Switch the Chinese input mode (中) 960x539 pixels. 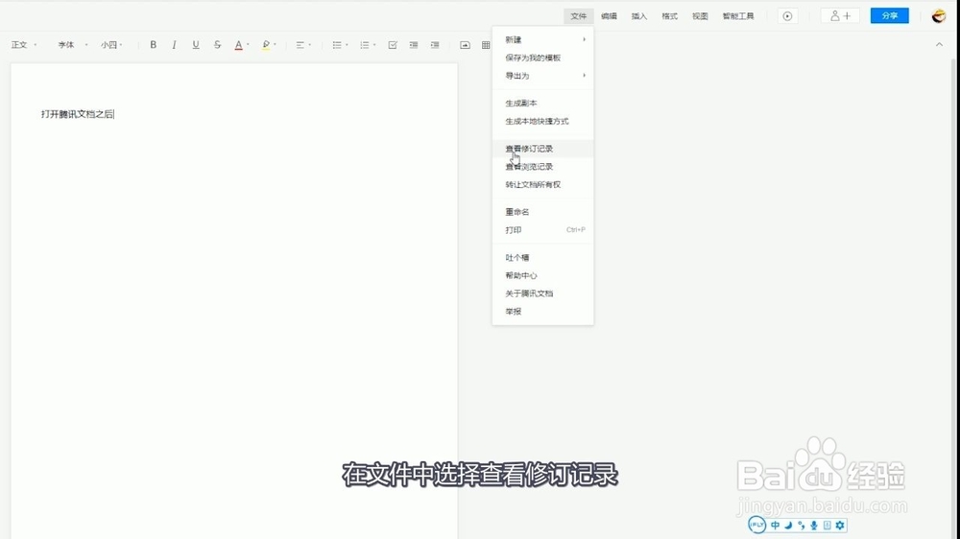tap(775, 525)
